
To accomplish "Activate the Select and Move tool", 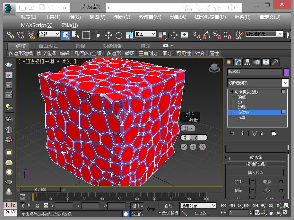I will coord(108,35).
